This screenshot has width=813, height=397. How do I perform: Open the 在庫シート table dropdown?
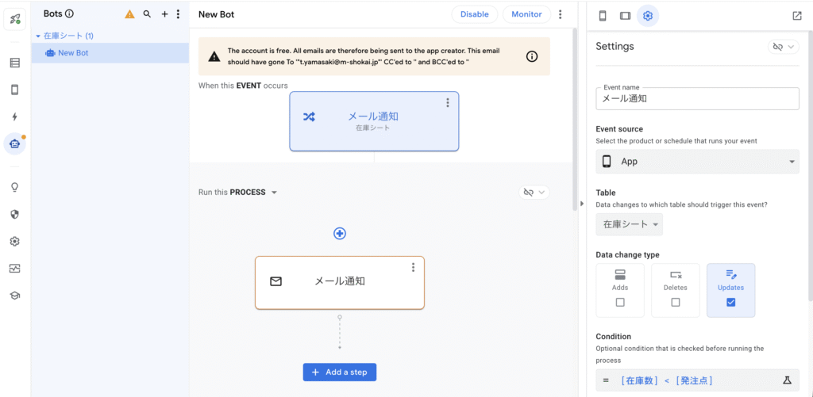click(x=630, y=224)
